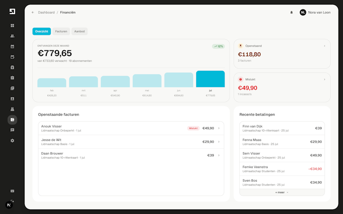Click the highlighted jul bar in chart

[x=211, y=79]
